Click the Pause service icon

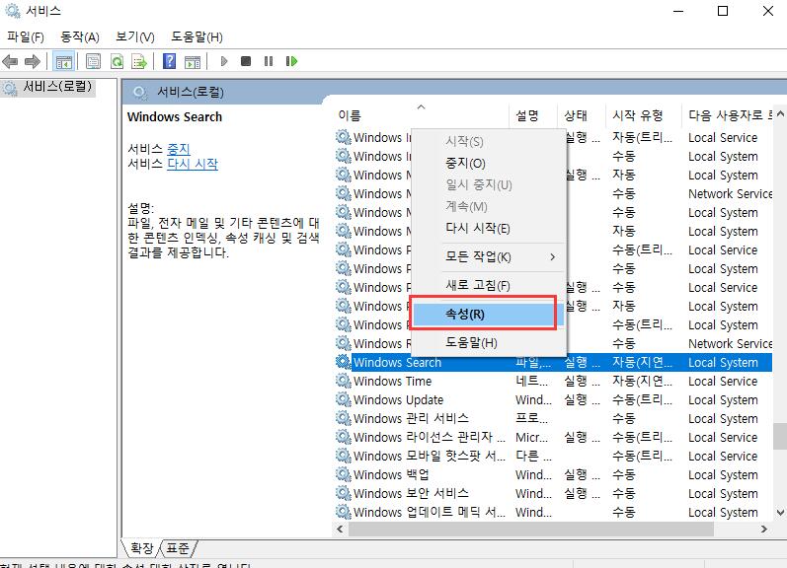269,61
